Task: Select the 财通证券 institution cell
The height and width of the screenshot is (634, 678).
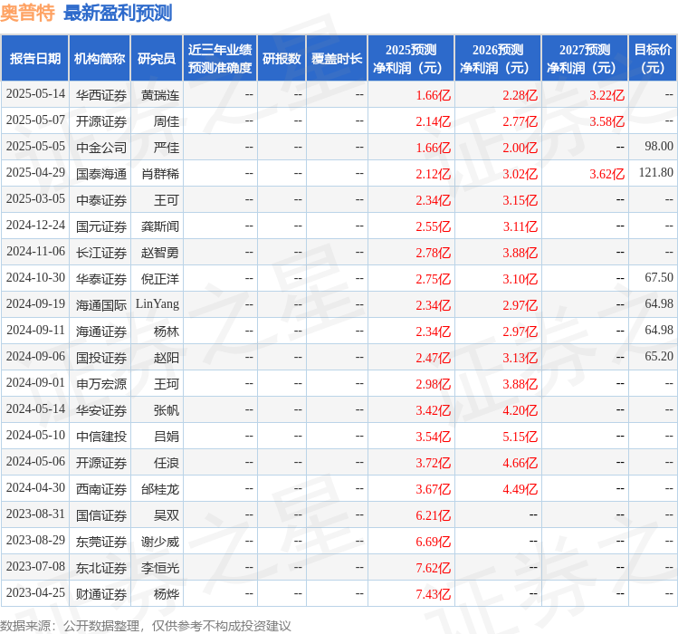Action: pyautogui.click(x=101, y=594)
